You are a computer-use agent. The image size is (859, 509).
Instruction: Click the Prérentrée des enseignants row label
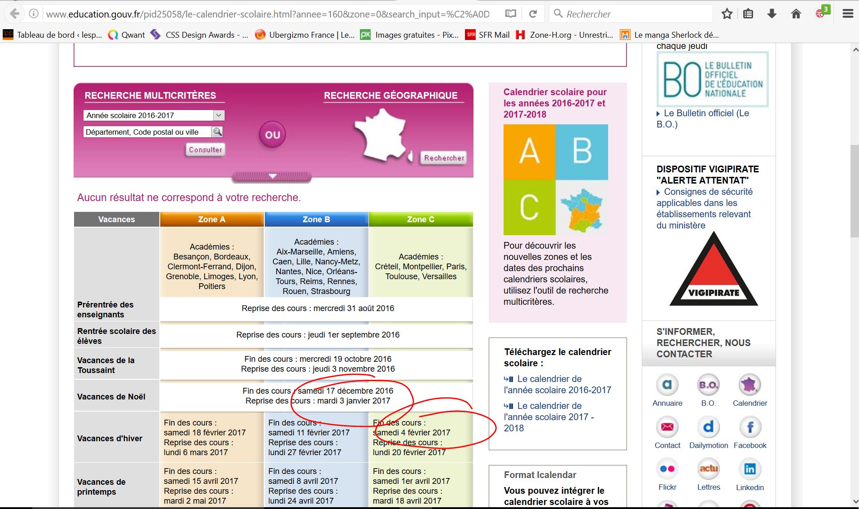click(x=105, y=310)
